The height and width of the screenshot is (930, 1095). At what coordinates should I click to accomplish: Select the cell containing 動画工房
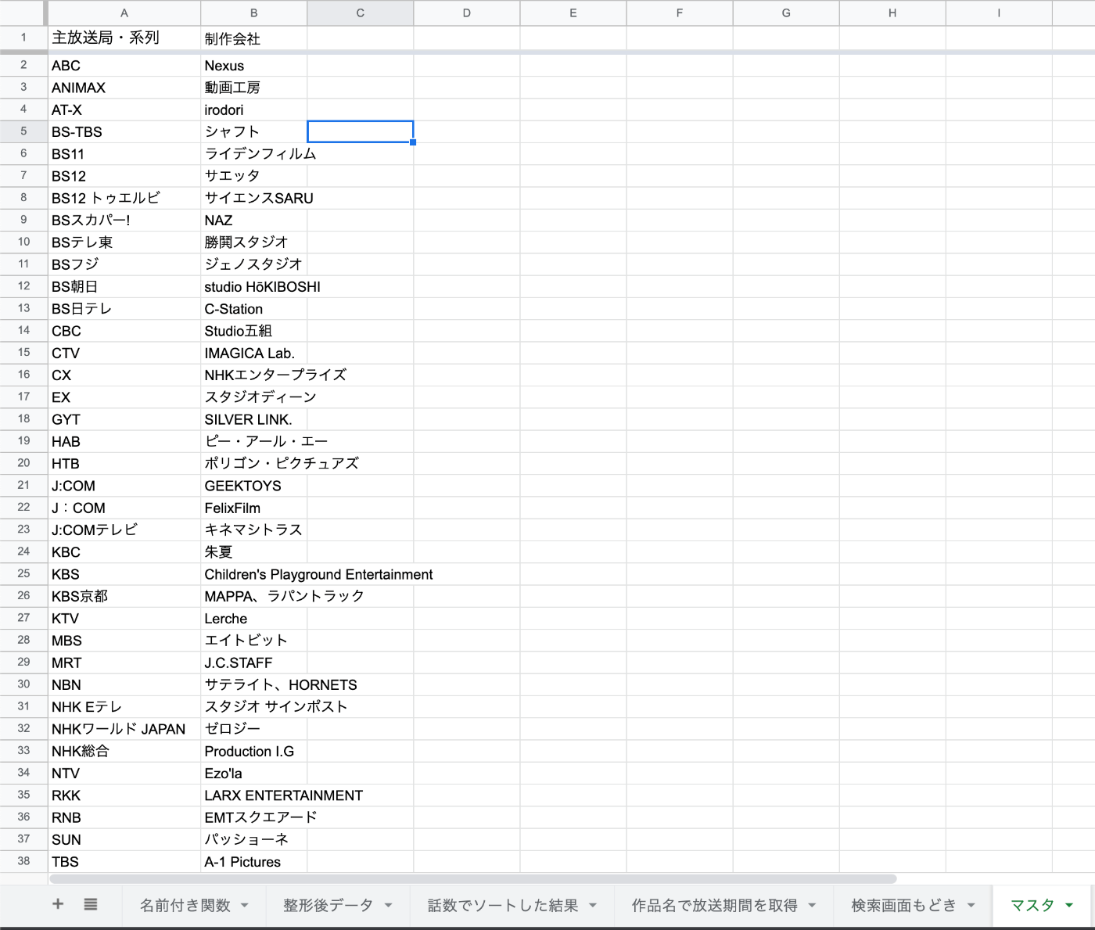coord(254,88)
